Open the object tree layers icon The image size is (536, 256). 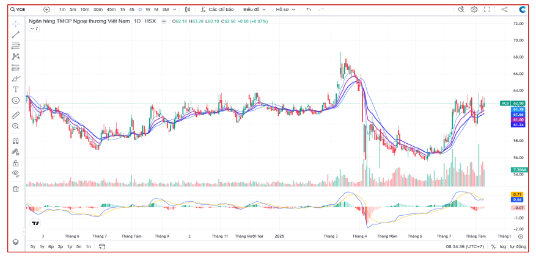[x=16, y=242]
